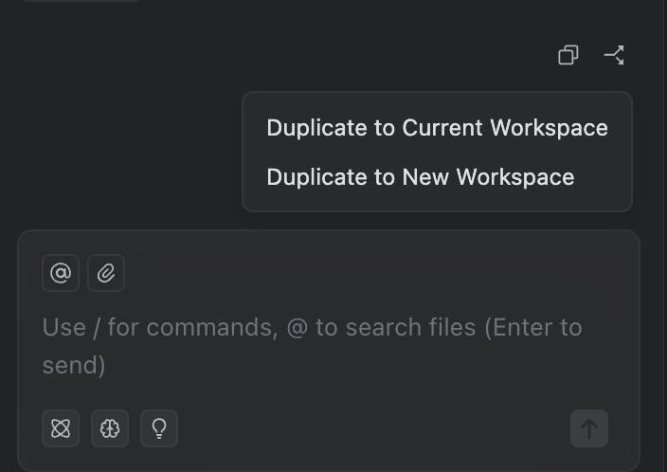This screenshot has height=472, width=667.
Task: Click the up-arrow send button
Action: click(589, 428)
